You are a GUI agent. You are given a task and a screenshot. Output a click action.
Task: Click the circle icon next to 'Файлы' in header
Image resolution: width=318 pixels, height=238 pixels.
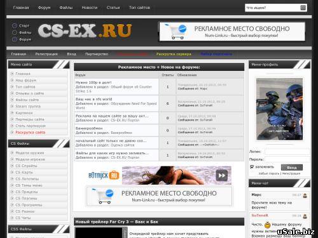click(x=15, y=32)
